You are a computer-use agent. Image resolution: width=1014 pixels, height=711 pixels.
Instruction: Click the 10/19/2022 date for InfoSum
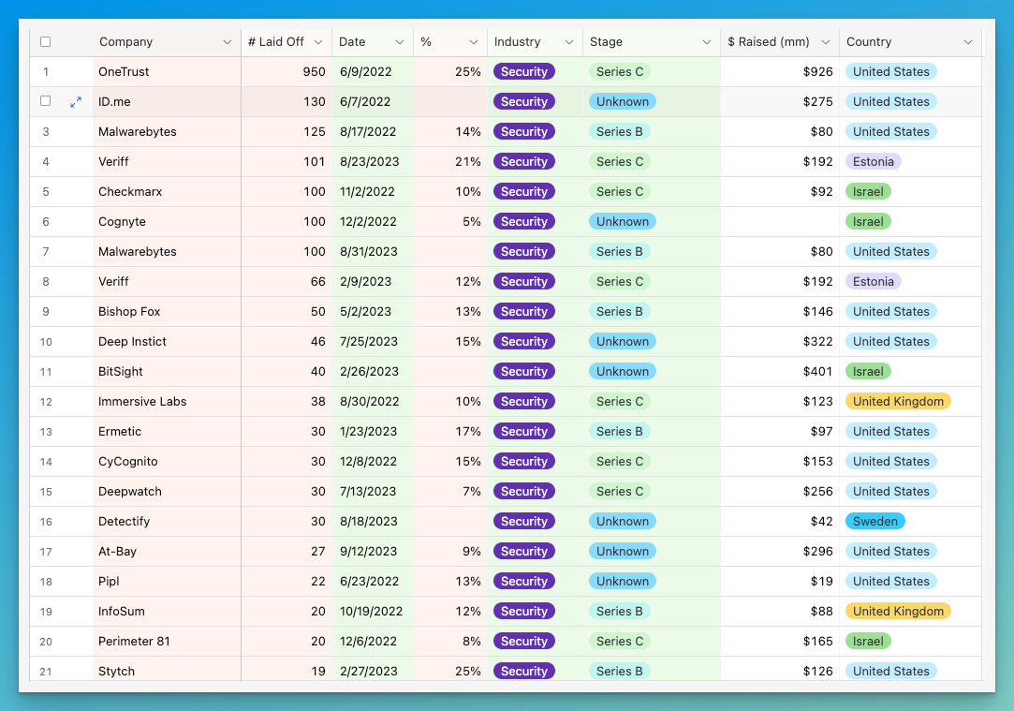pos(371,612)
